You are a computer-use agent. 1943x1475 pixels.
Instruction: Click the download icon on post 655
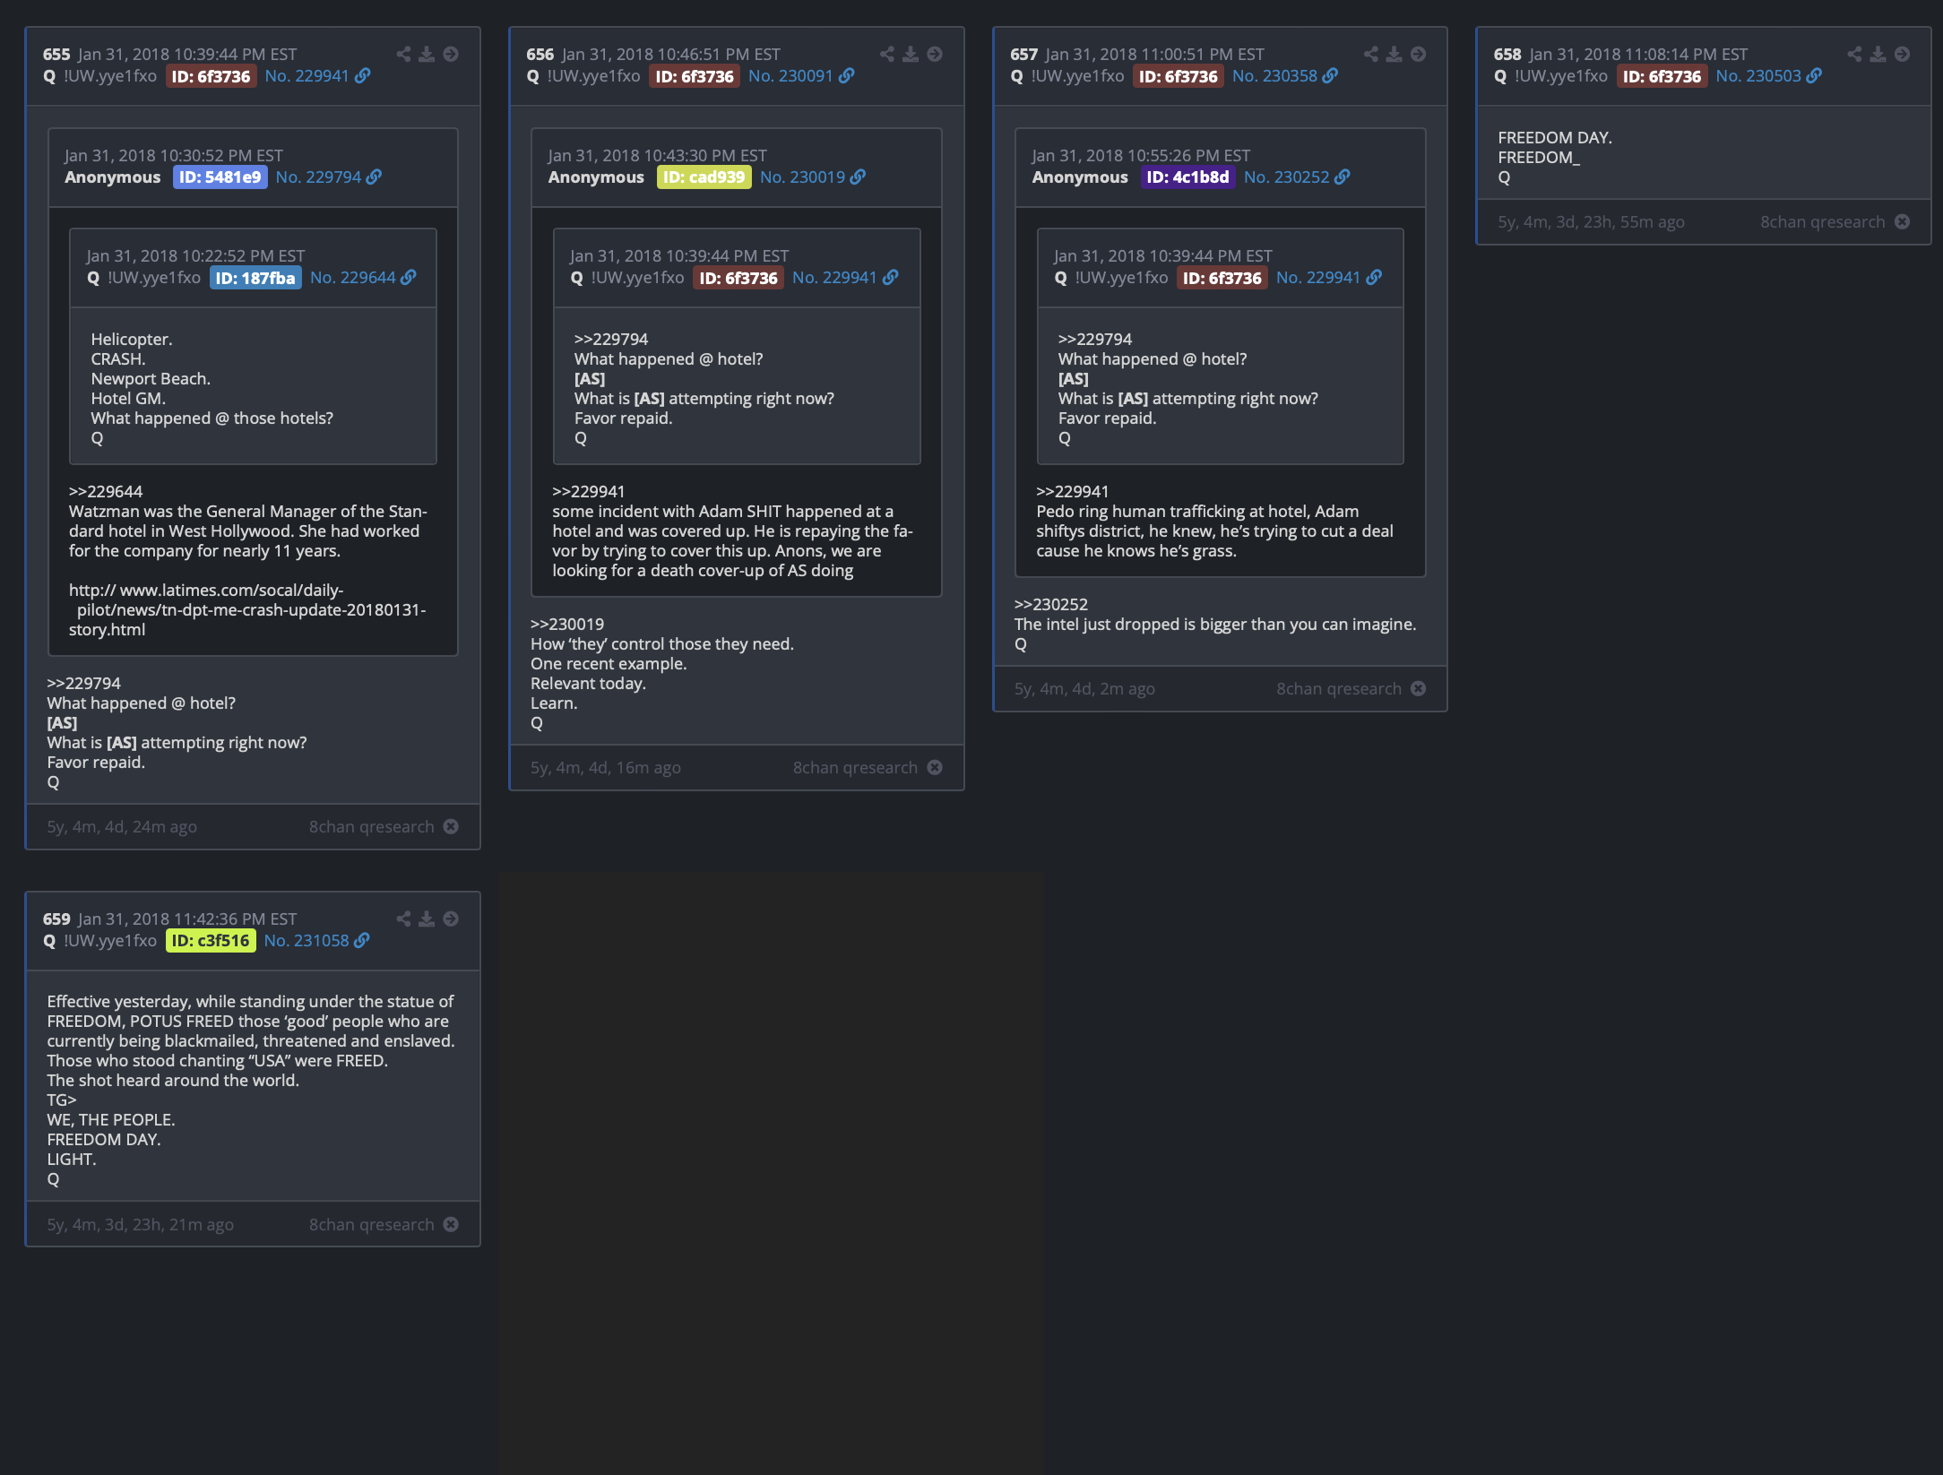[427, 54]
